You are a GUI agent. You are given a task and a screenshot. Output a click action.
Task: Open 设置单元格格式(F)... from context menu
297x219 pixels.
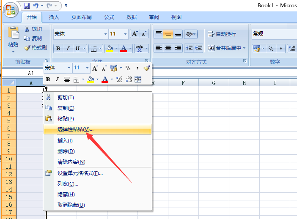[98, 173]
